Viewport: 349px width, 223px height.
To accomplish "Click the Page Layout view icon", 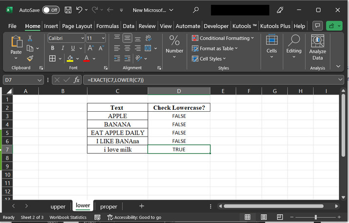I will pyautogui.click(x=265, y=217).
